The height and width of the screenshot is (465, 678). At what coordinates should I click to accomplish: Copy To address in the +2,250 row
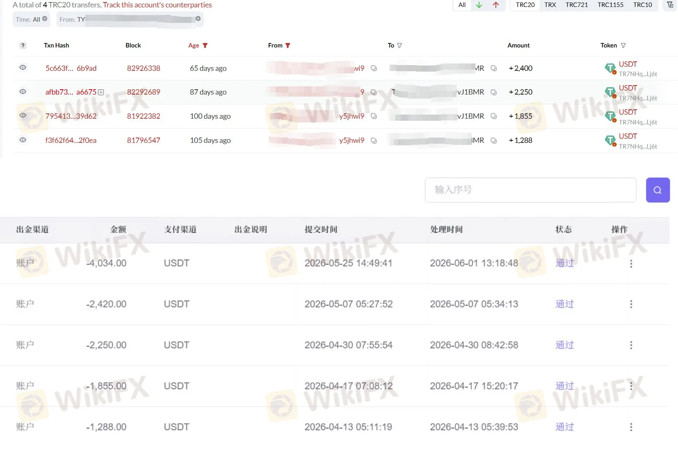[493, 92]
